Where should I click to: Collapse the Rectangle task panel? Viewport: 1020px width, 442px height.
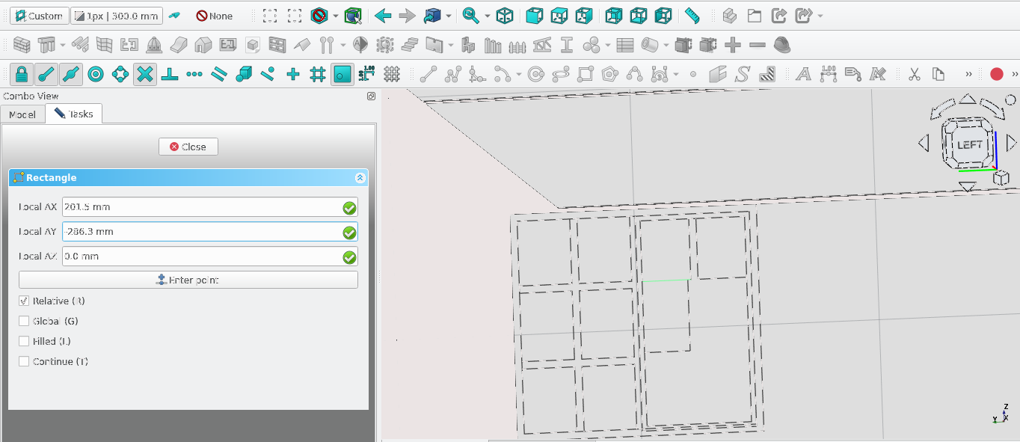click(x=360, y=178)
